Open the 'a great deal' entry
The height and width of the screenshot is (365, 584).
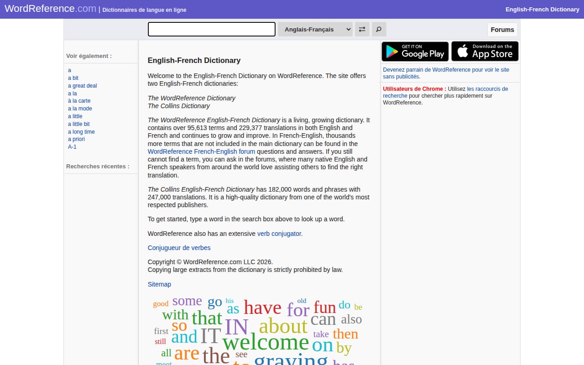tap(83, 86)
